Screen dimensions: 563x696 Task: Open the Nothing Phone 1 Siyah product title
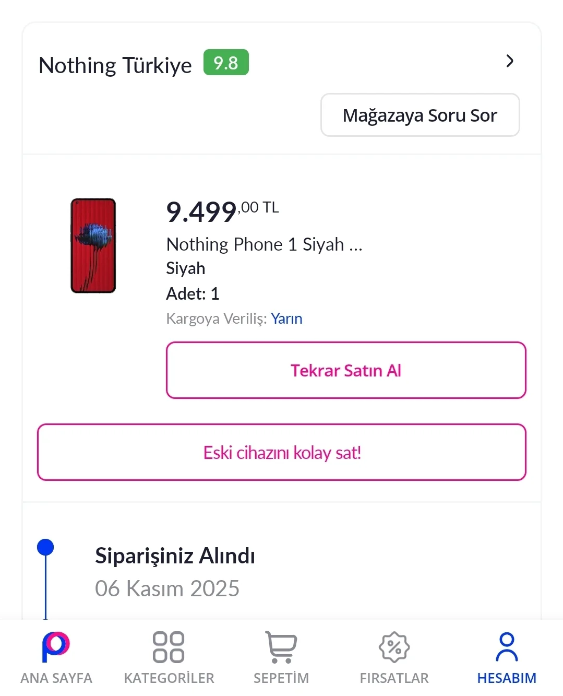(x=264, y=244)
